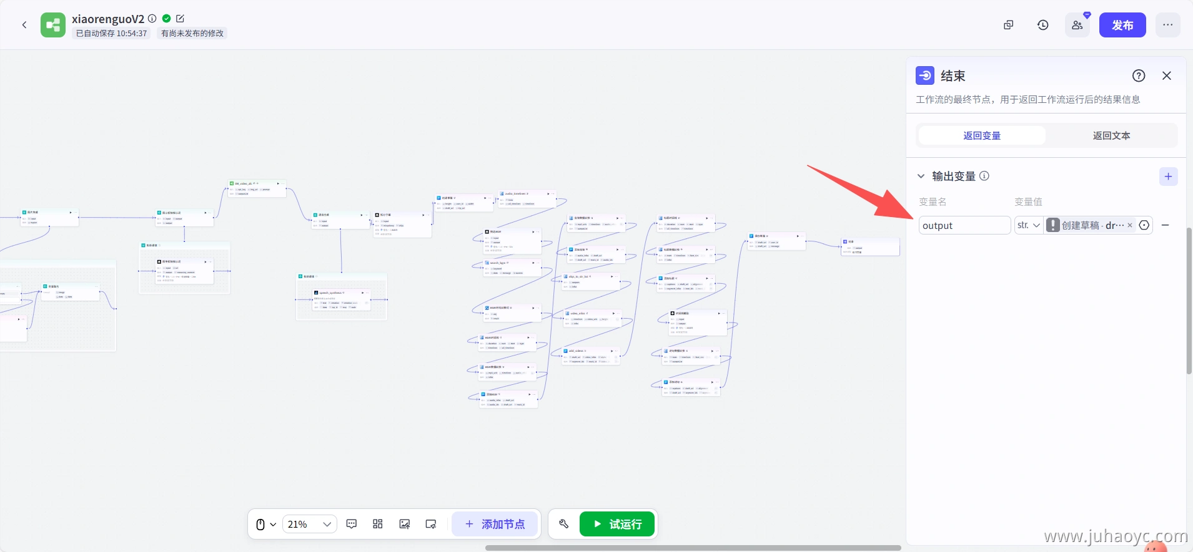The width and height of the screenshot is (1193, 552).
Task: Collapse the 输出变量 section
Action: click(x=921, y=176)
